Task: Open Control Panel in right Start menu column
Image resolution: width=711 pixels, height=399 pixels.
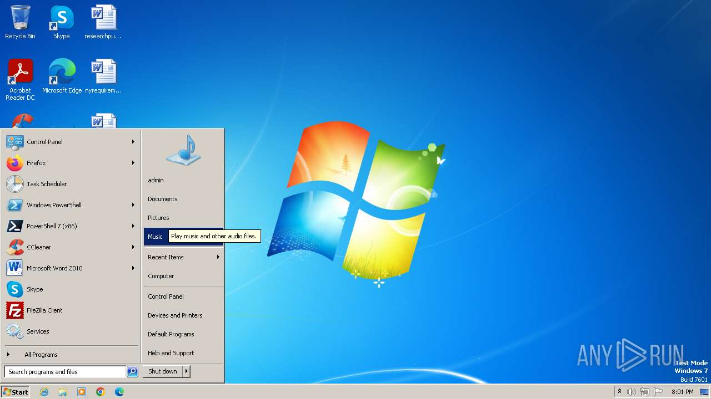Action: [183, 296]
